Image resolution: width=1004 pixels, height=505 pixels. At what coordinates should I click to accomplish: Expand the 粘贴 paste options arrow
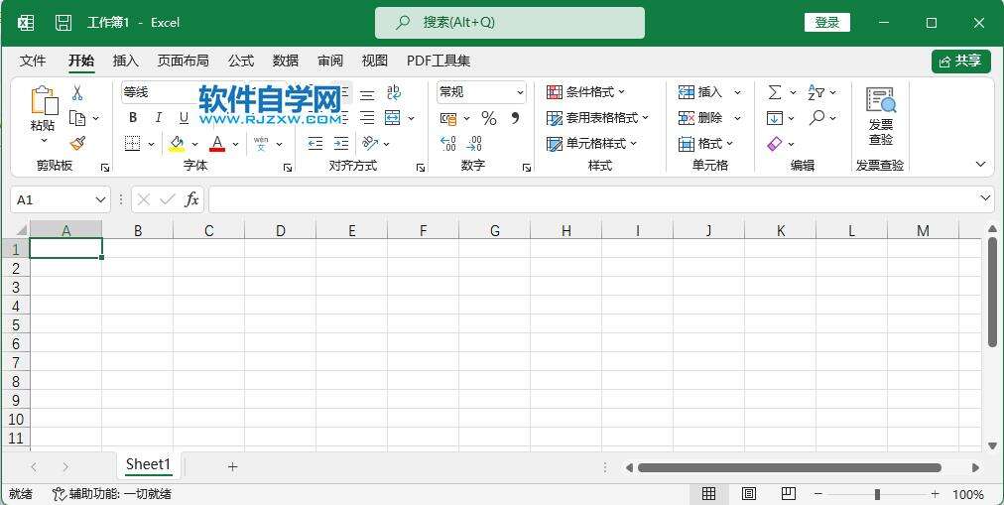(44, 141)
